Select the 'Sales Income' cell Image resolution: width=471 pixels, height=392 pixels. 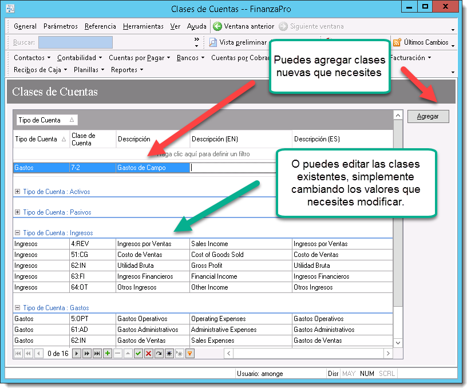(x=240, y=244)
